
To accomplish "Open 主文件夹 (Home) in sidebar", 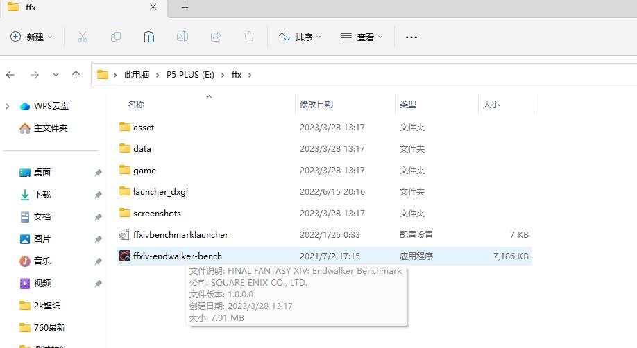I will point(51,128).
